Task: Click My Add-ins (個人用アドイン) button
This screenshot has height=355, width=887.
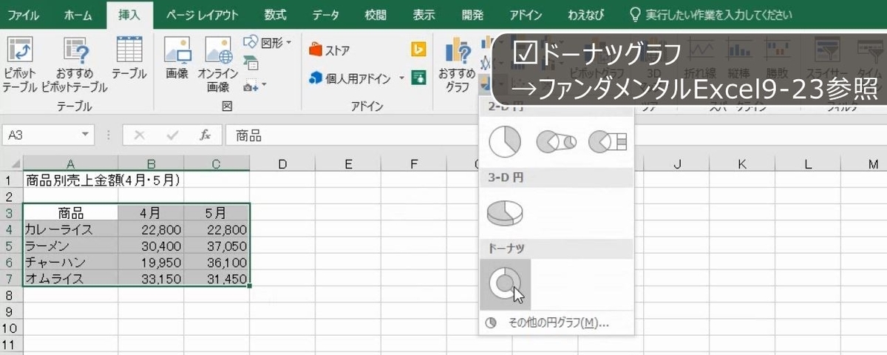Action: click(x=350, y=78)
